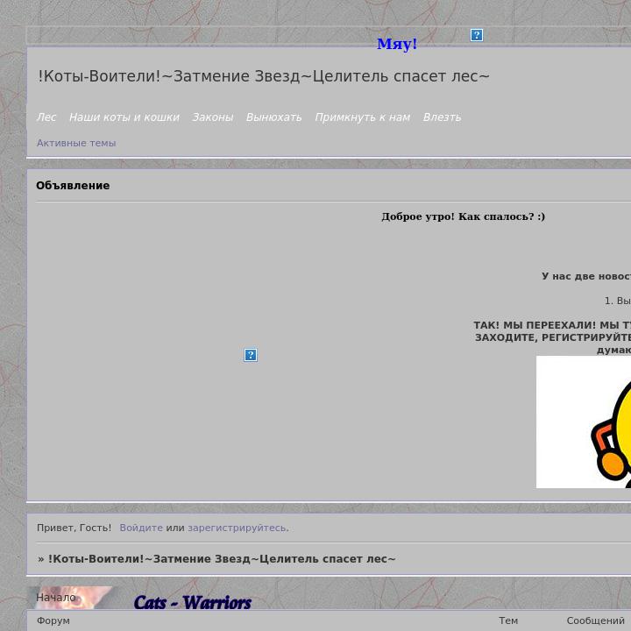Screen dimensions: 631x631
Task: Open Вынюхать search page
Action: coord(273,117)
